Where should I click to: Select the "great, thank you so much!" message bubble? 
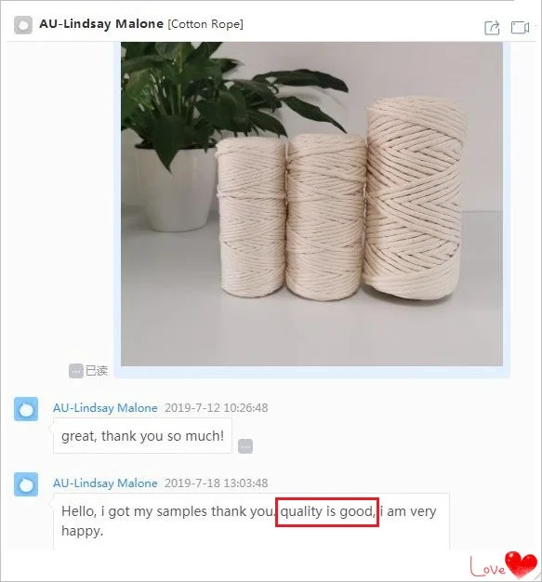click(142, 436)
